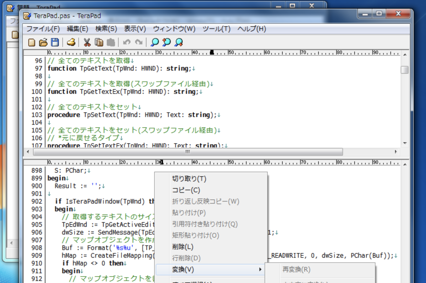Click the Cut scissors icon
Screen dimensions: 426x283
click(87, 42)
